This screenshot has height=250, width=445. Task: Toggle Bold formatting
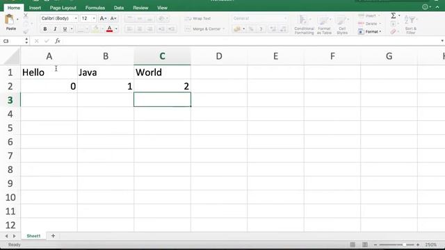point(44,29)
